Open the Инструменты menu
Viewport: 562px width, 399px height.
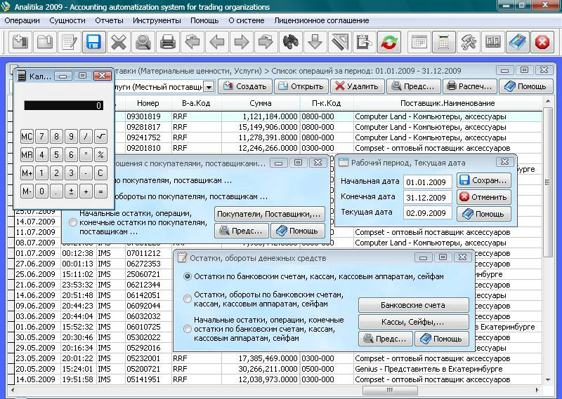pyautogui.click(x=157, y=21)
